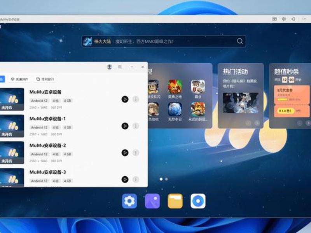Viewport: 311px width, 233px height.
Task: Start the MuMu安卓设备-1 instance
Action: (125, 126)
